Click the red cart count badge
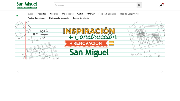 tap(163, 4)
